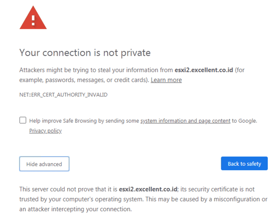Screen dimensions: 279x220
Task: Click the words "to Google." after the link
Action: tap(244, 121)
